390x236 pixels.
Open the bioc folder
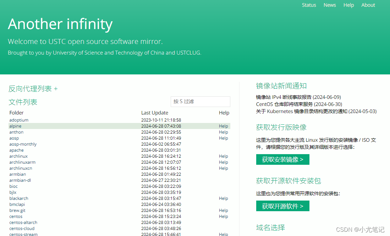coord(13,186)
